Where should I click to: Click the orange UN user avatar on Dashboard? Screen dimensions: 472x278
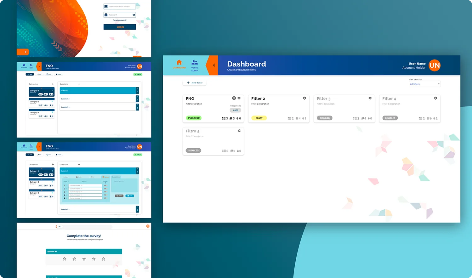click(435, 65)
